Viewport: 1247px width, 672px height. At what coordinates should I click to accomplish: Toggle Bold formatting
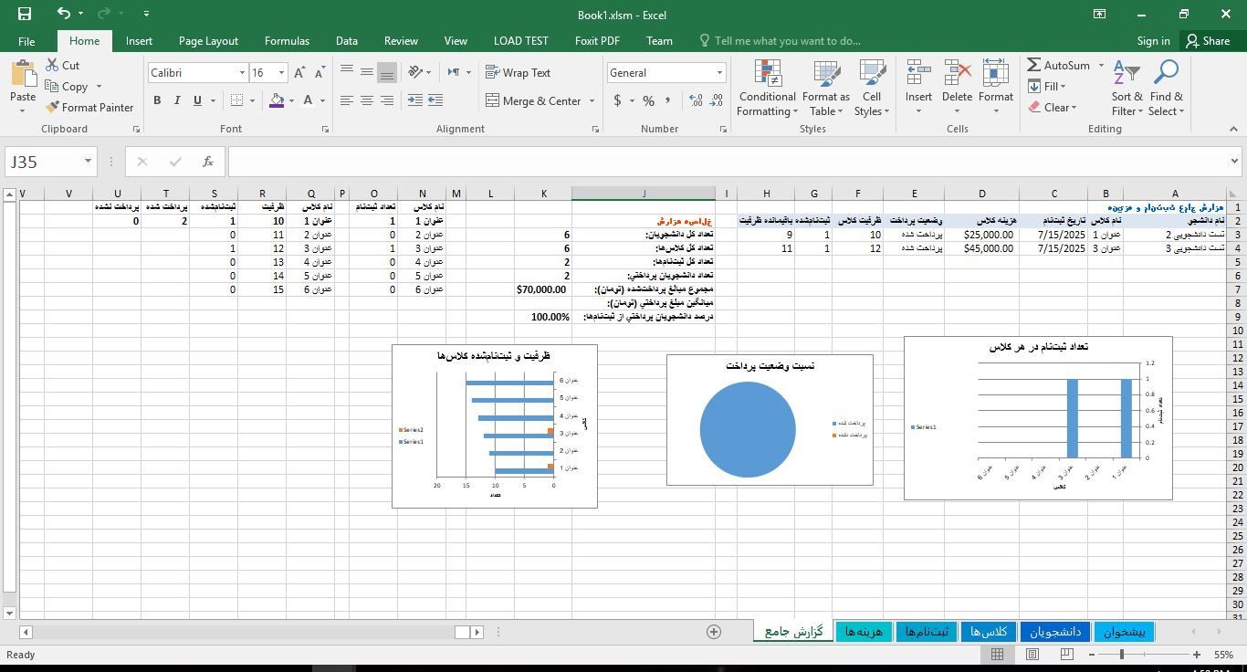157,100
